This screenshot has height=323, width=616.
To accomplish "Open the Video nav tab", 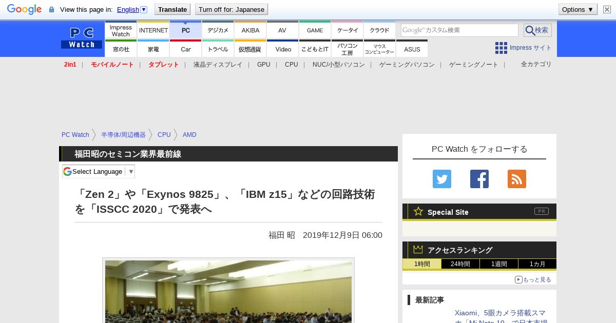I will pos(283,49).
